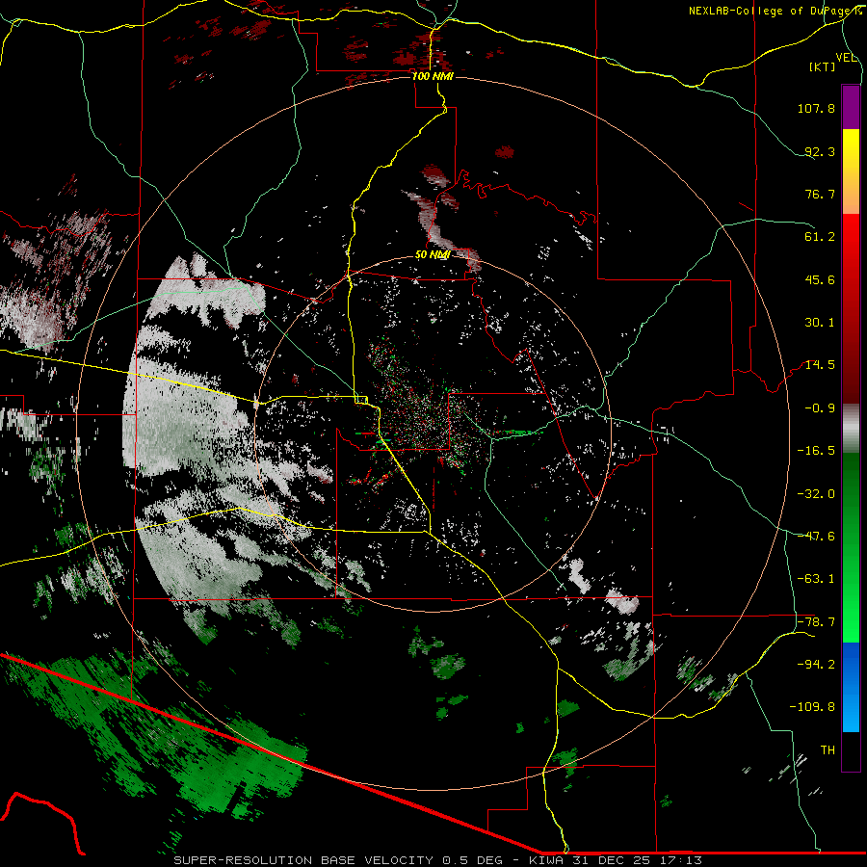The width and height of the screenshot is (867, 867).
Task: Click the 30.1 legend value
Action: [x=820, y=323]
